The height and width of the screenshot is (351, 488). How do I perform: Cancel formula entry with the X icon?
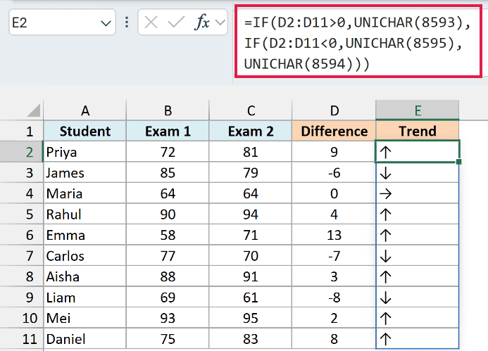(151, 23)
